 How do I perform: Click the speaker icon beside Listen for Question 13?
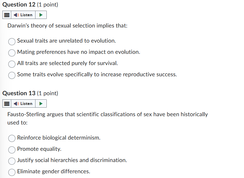(x=16, y=103)
